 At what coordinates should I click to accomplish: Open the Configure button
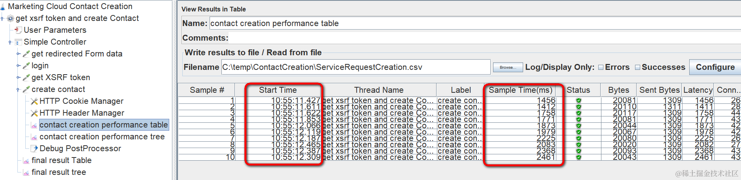[715, 67]
